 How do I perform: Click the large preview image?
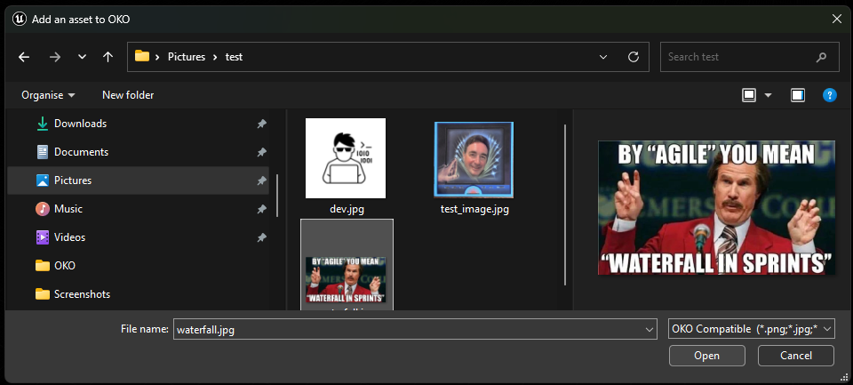point(716,207)
